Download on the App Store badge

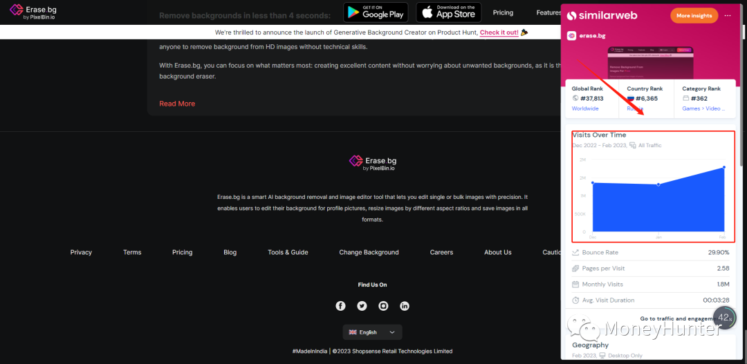pos(448,12)
